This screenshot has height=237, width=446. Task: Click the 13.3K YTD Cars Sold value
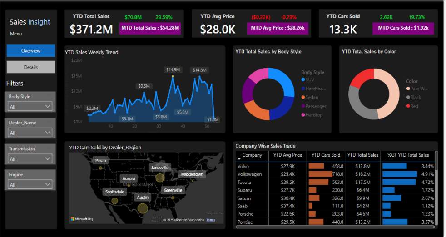(x=343, y=30)
